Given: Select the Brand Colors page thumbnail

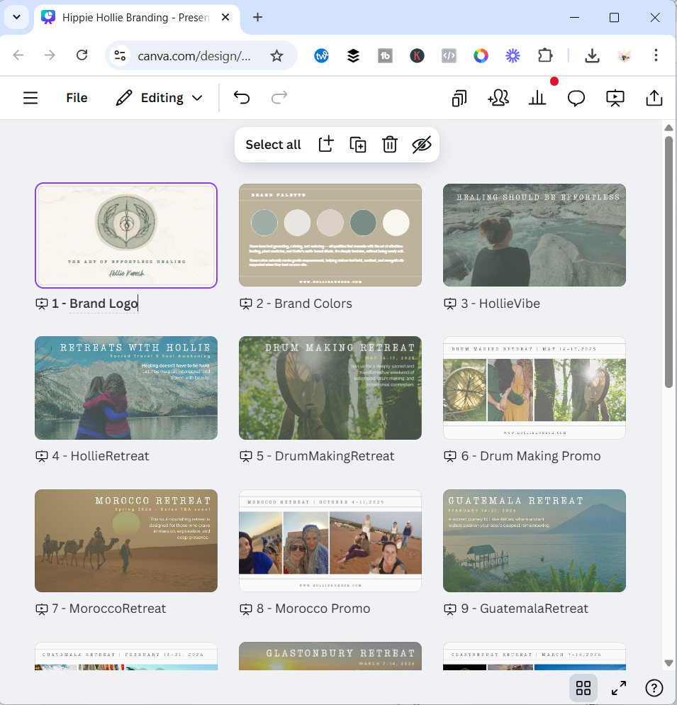Looking at the screenshot, I should pyautogui.click(x=330, y=235).
